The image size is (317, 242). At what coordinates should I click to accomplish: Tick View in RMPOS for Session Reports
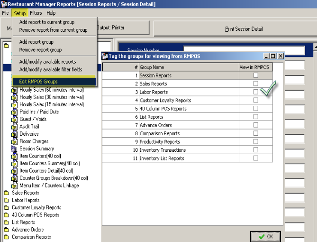pos(256,75)
